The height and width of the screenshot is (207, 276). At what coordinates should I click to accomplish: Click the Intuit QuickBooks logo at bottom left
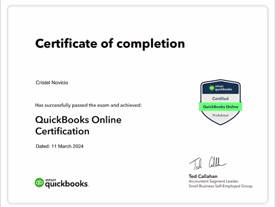[x=62, y=183]
